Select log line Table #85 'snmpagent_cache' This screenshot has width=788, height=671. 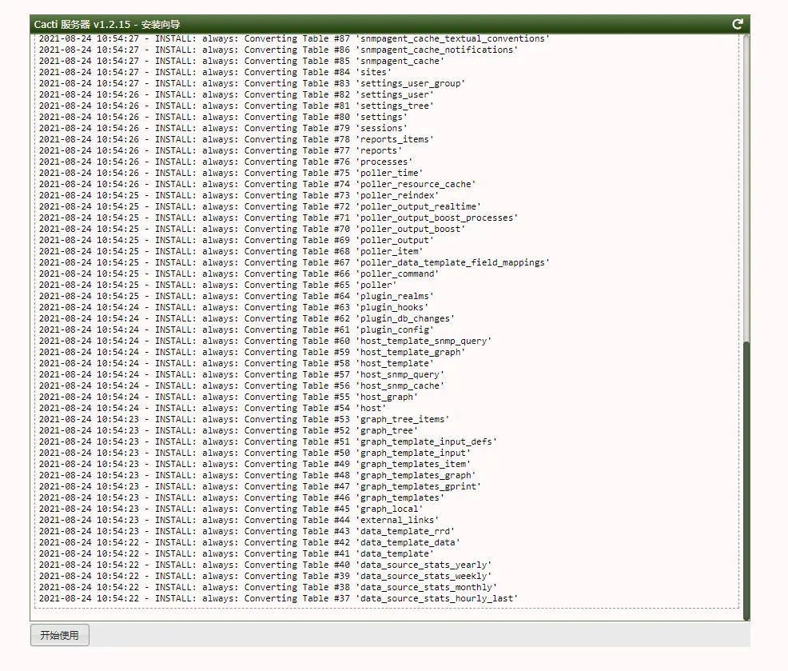coord(241,61)
